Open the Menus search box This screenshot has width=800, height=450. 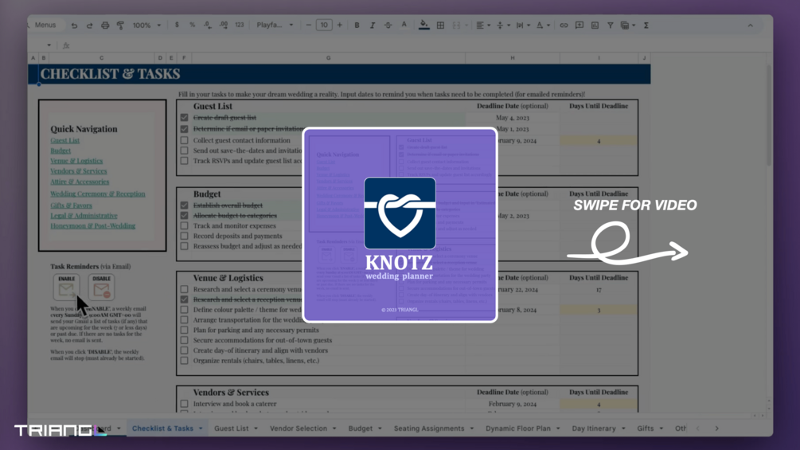tap(45, 25)
